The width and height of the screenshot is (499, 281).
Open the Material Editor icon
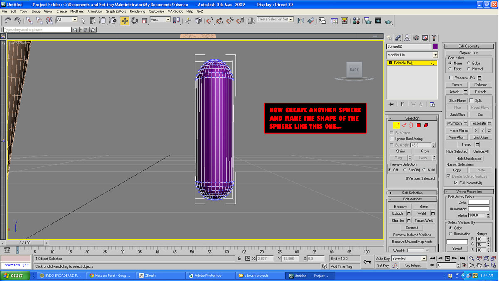click(x=356, y=20)
